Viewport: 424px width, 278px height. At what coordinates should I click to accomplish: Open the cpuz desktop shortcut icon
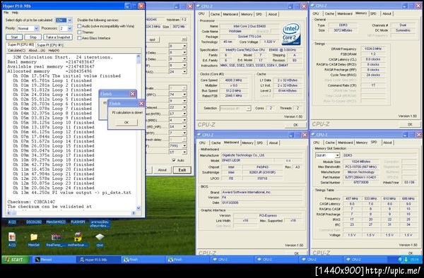coord(100,236)
